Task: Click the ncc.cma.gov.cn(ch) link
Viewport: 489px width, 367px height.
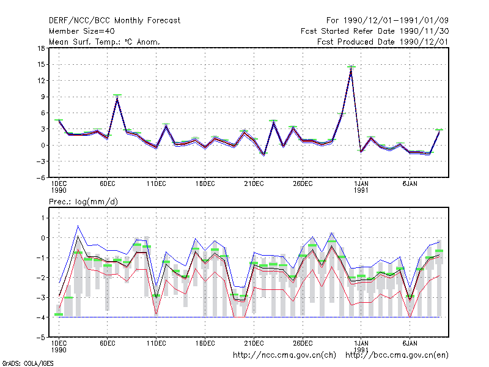Action: pos(284,355)
